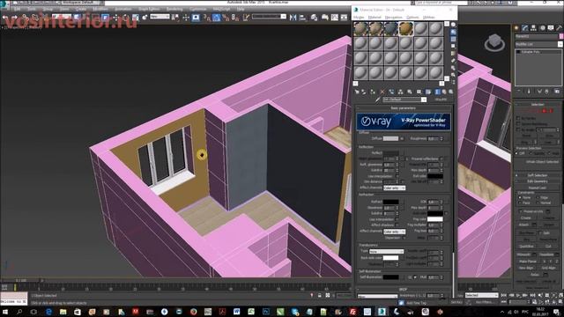The image size is (564, 317).
Task: Click Go to Parent icon in Material Editor
Action: (x=444, y=92)
